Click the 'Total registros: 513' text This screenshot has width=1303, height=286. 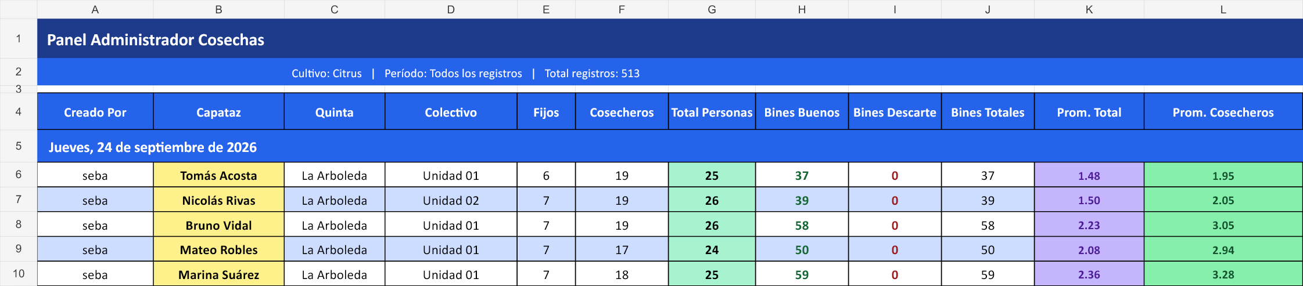click(592, 74)
